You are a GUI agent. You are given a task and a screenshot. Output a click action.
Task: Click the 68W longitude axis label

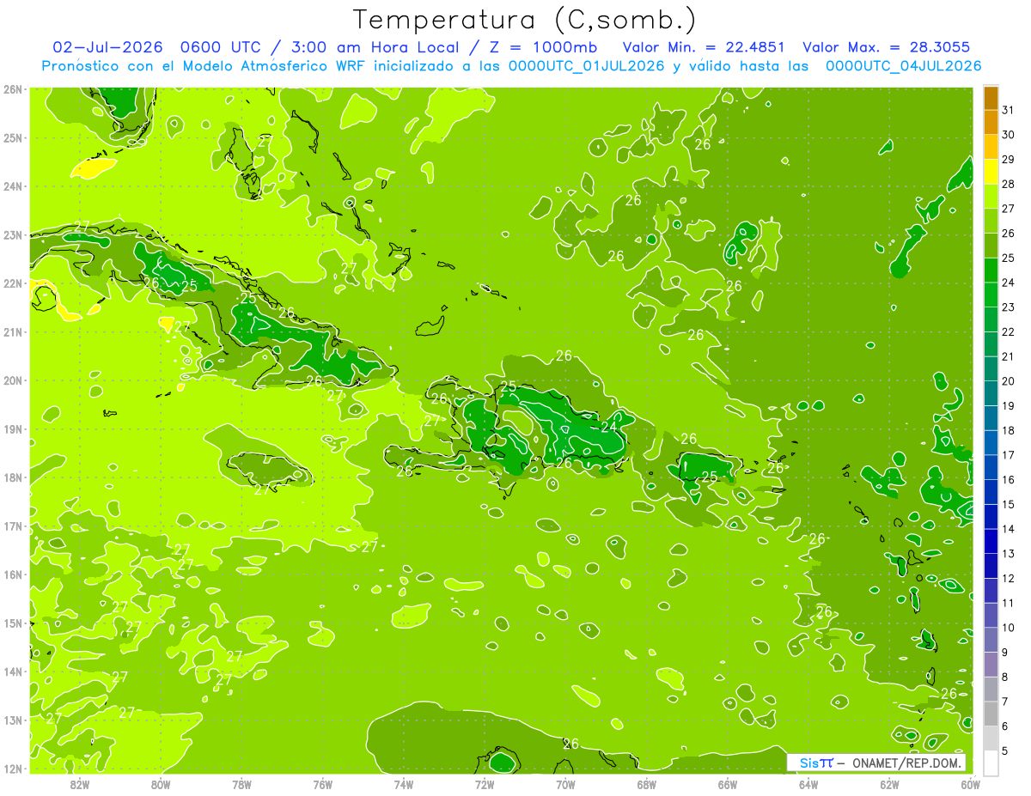click(x=646, y=784)
